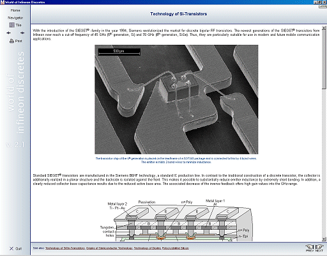Open the NEXT page icon
This screenshot has height=256, width=327.
(x=319, y=248)
